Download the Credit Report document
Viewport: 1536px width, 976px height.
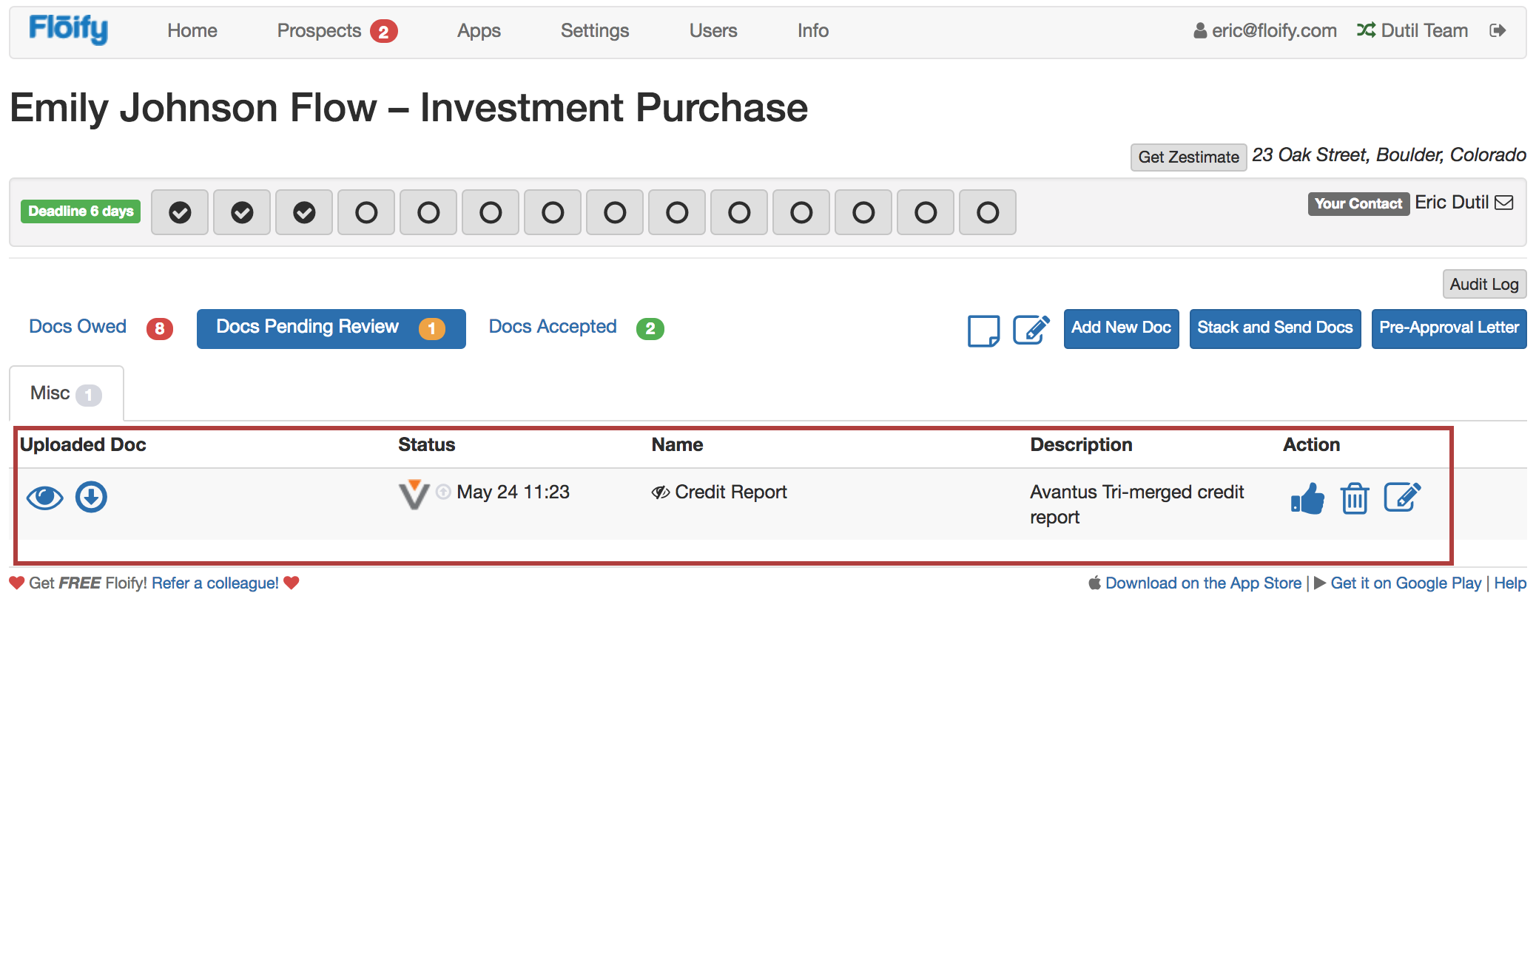point(91,498)
